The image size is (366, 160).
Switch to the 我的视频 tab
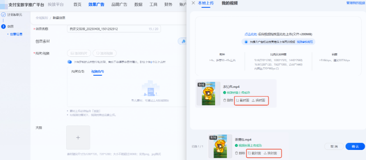230,3
